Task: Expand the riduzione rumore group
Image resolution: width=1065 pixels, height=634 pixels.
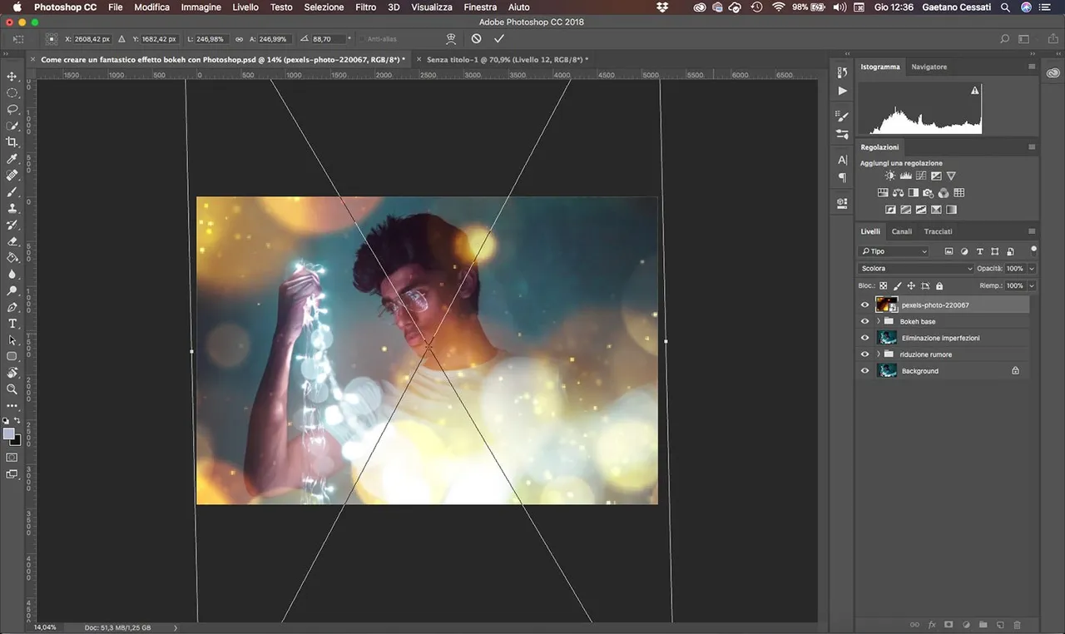Action: (x=879, y=354)
